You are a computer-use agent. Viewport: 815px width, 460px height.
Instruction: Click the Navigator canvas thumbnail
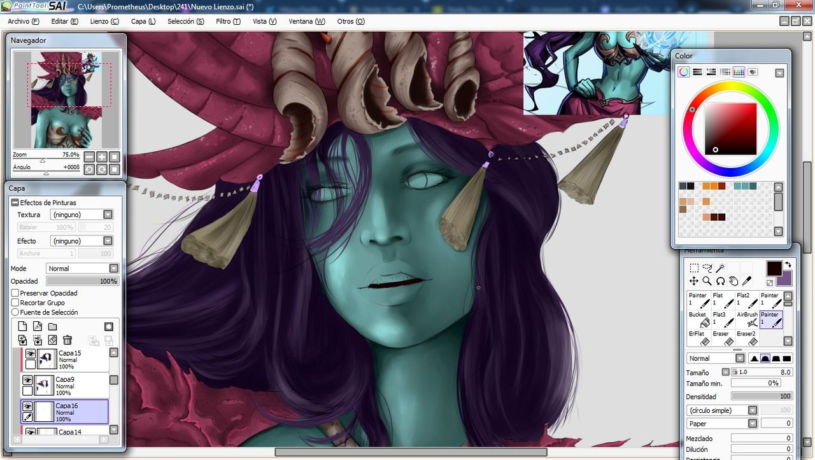67,100
